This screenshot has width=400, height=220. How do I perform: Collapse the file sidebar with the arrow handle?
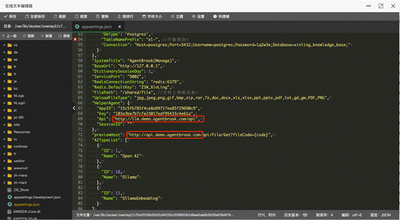[74, 108]
